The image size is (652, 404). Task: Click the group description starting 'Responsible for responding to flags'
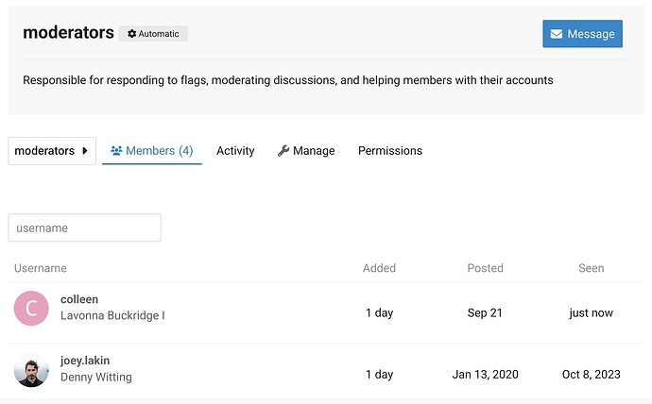tap(288, 80)
